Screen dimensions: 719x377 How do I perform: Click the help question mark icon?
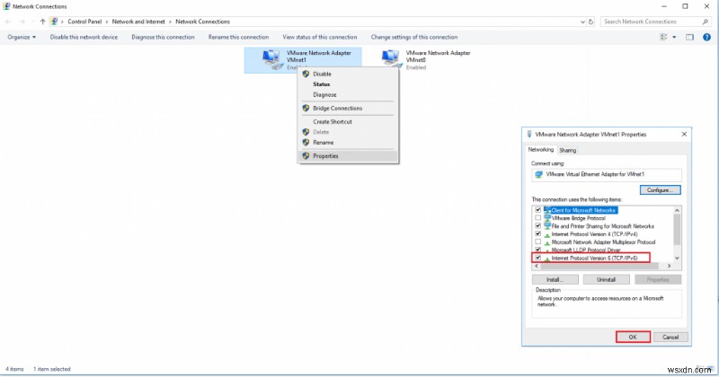tap(708, 37)
